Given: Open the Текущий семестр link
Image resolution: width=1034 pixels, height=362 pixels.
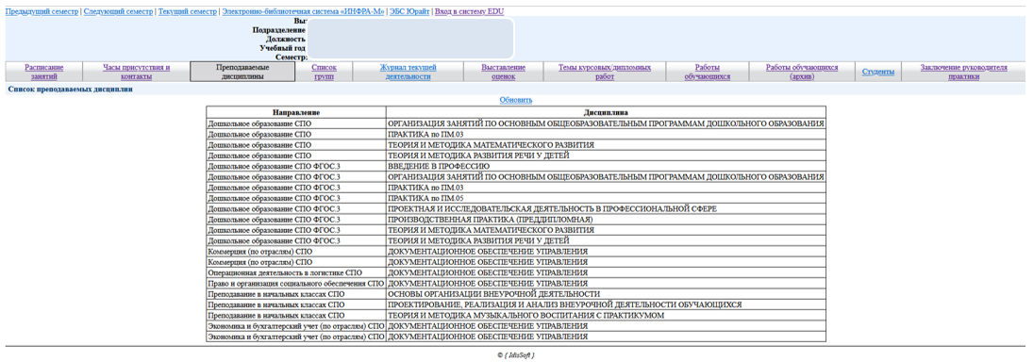Looking at the screenshot, I should (x=188, y=12).
